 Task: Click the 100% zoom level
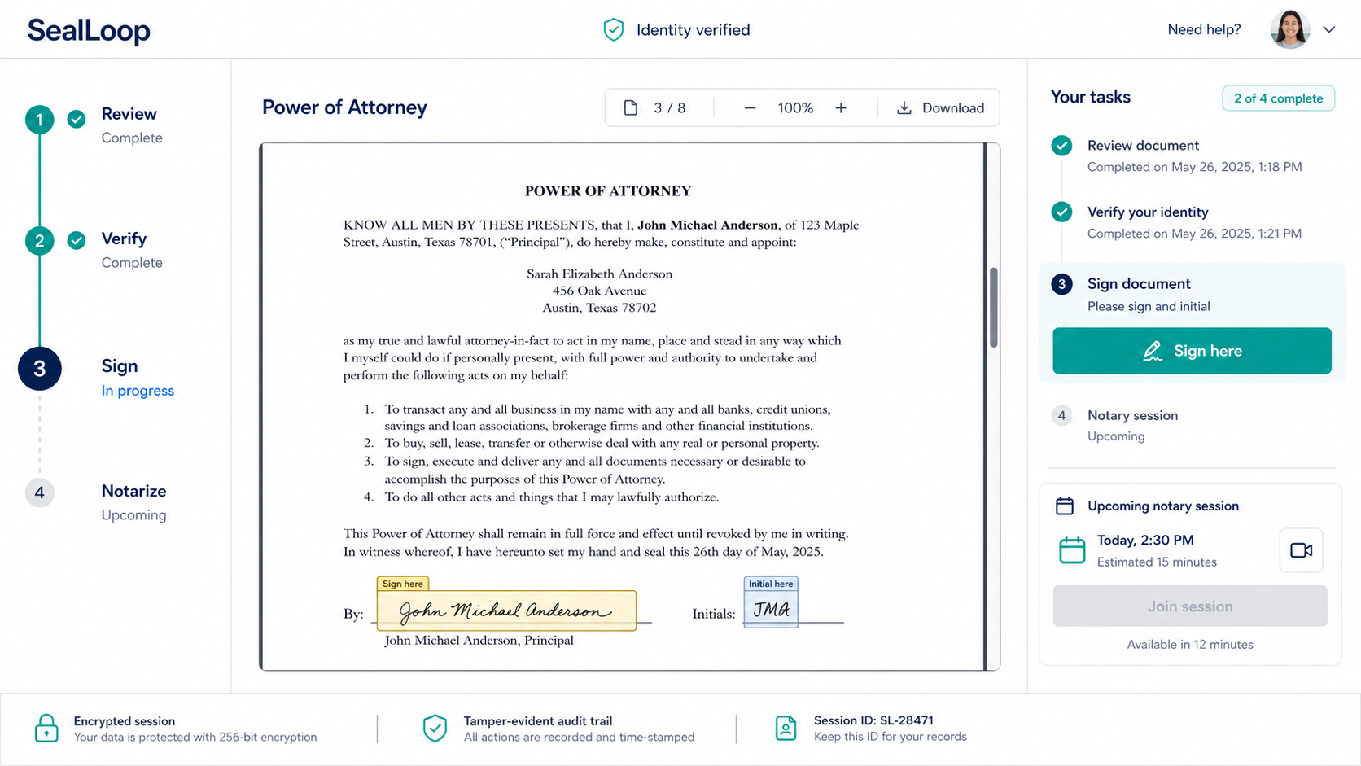click(x=795, y=107)
